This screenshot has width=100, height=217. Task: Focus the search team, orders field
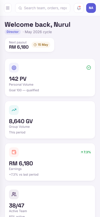coord(43,8)
